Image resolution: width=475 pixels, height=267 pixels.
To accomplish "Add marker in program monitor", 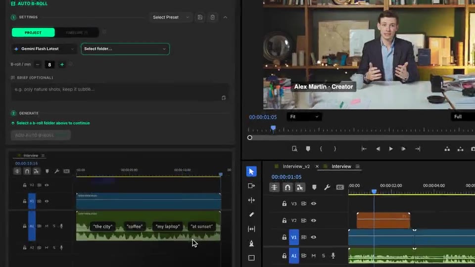I will (308, 149).
